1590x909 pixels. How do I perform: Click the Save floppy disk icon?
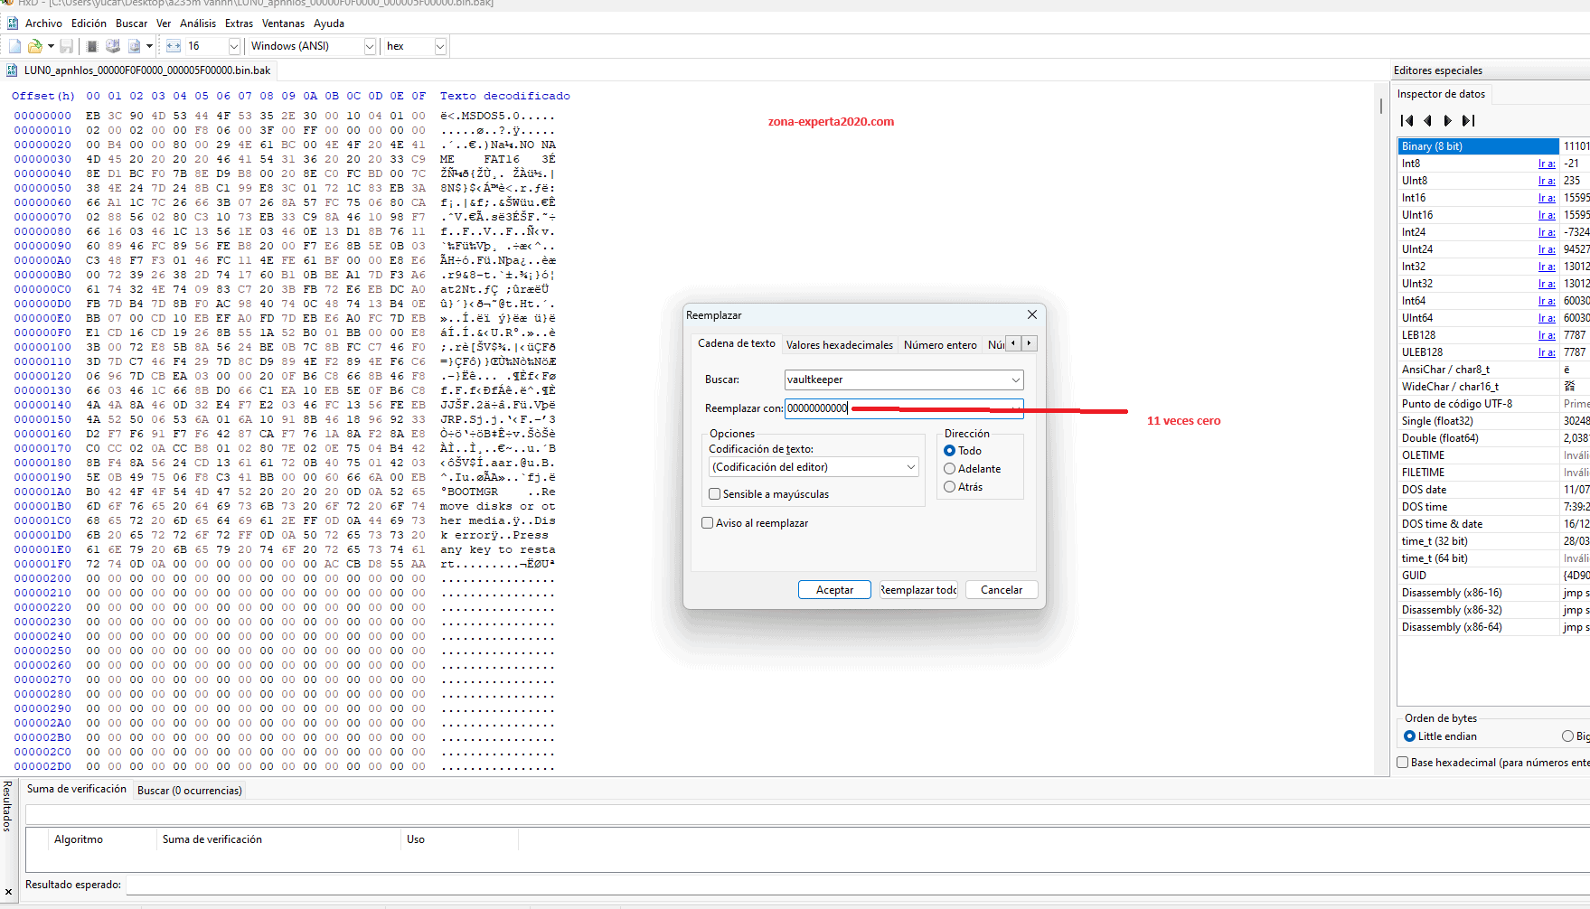click(66, 45)
